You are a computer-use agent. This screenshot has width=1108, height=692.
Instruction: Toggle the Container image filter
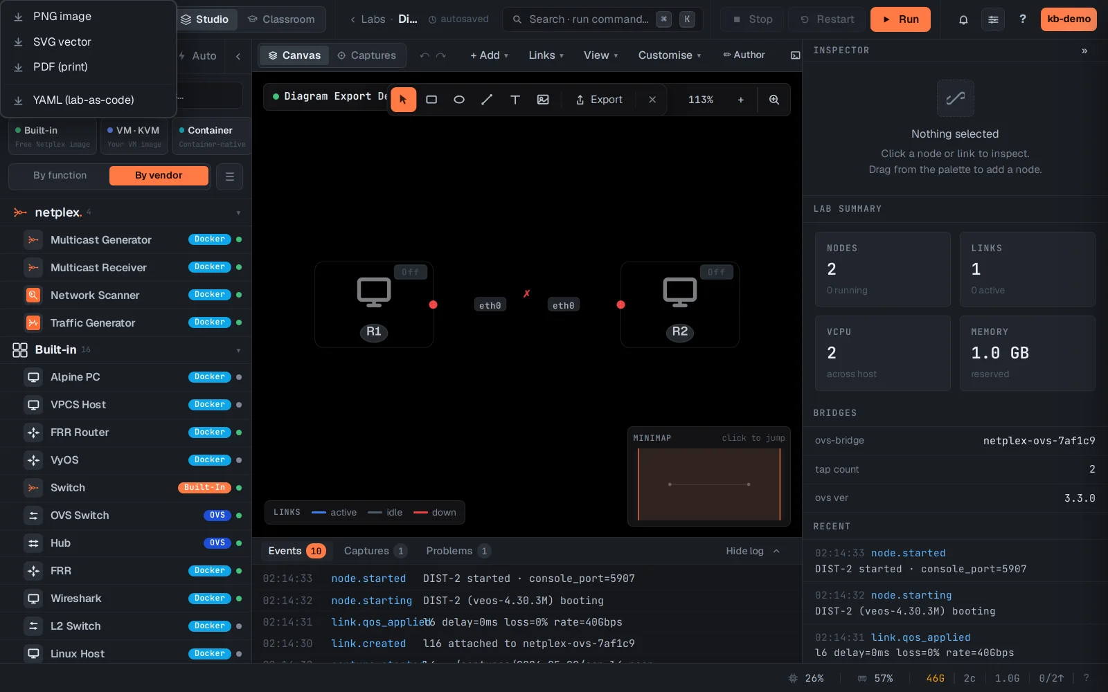tap(212, 136)
